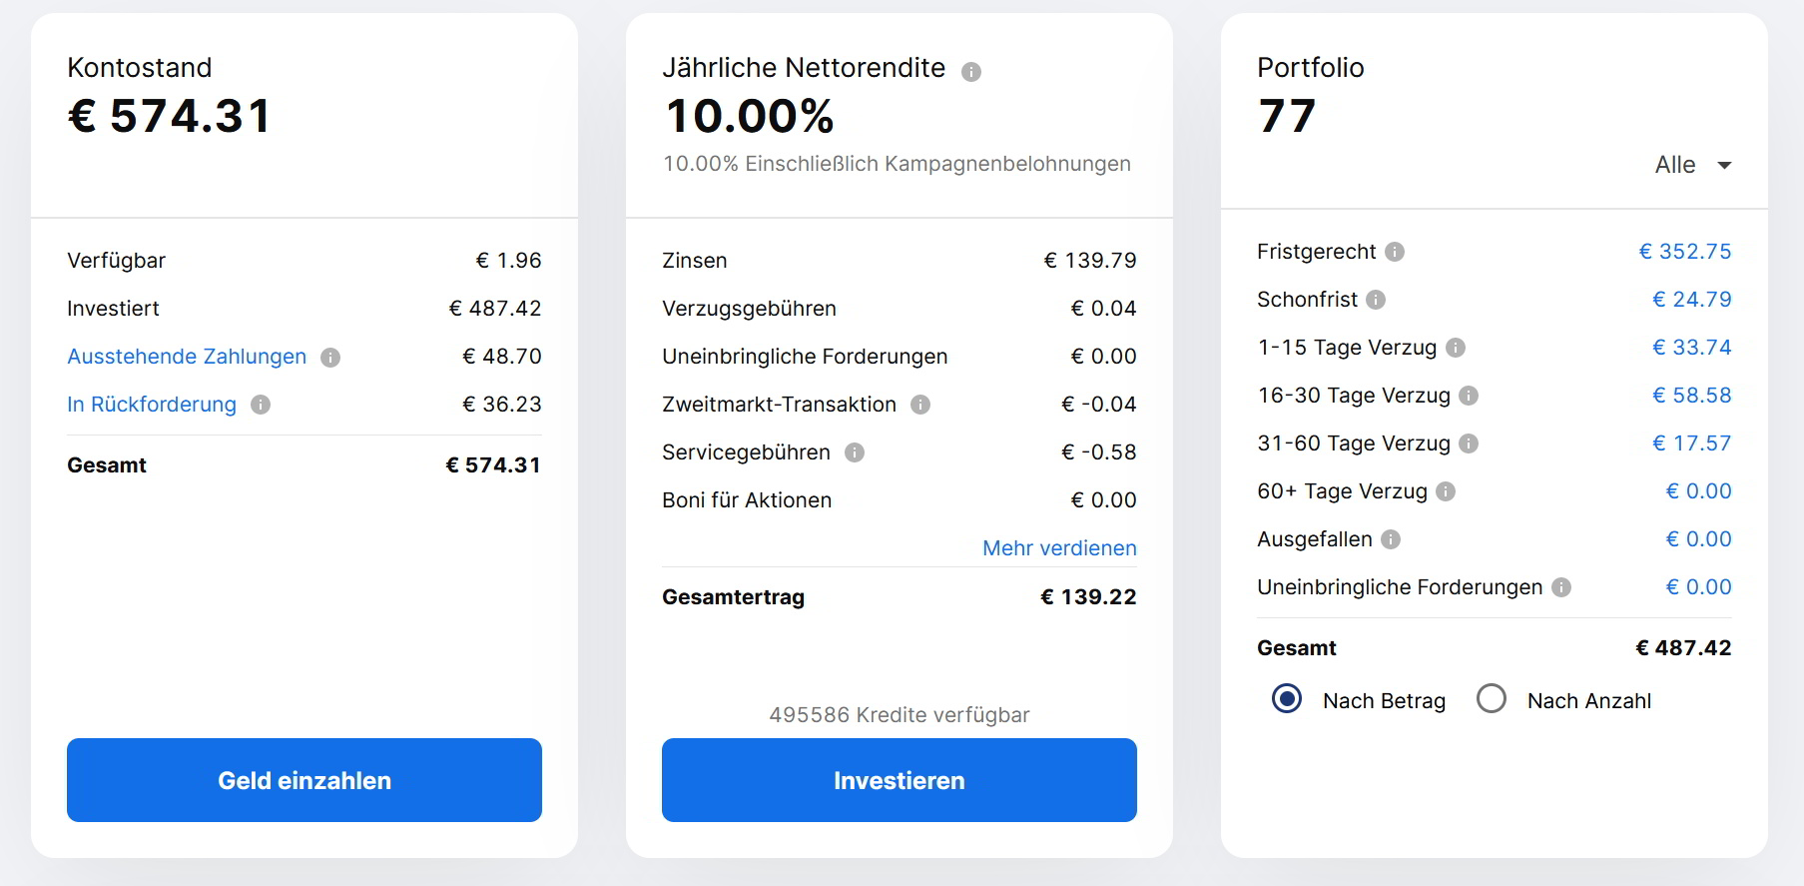
Task: Open the Mehr verdienen link
Action: coord(1059,548)
